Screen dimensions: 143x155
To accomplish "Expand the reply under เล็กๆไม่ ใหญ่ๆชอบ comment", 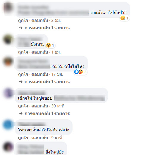I will click(x=44, y=113).
